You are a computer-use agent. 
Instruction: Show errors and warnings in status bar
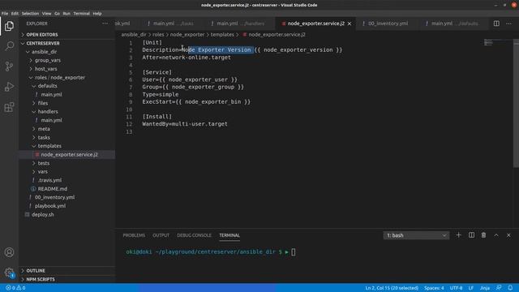tap(15, 288)
